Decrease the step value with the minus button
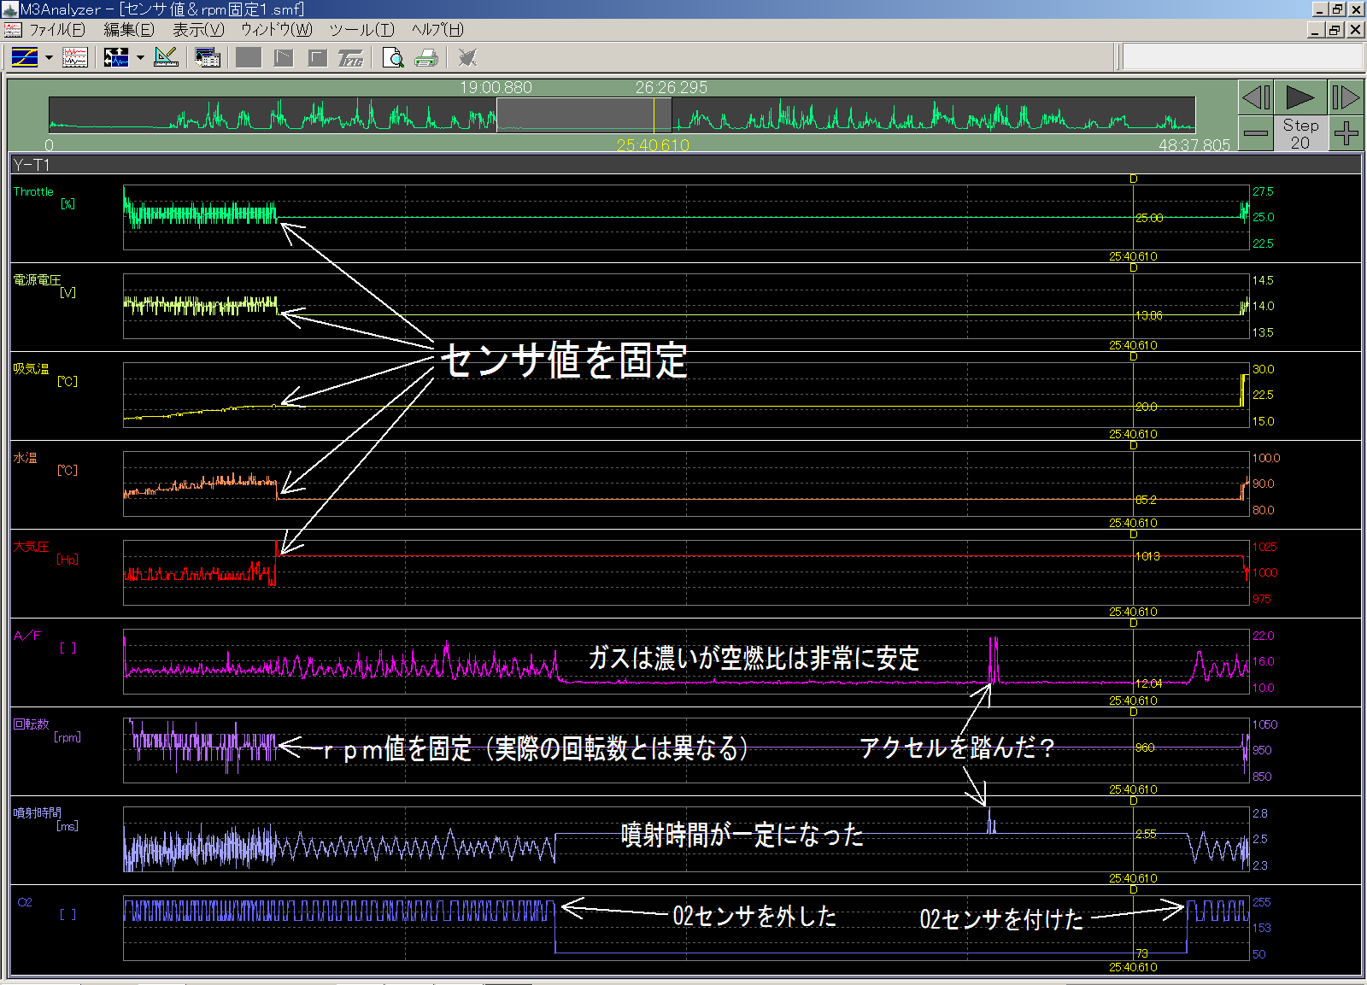 click(1256, 134)
